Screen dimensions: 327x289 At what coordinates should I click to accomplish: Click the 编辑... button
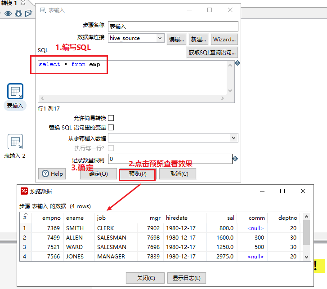(176, 40)
